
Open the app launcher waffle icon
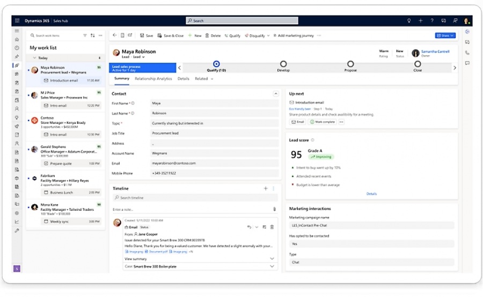17,21
